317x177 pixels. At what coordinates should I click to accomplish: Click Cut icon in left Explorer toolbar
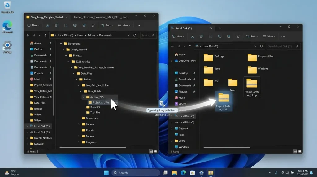click(47, 25)
